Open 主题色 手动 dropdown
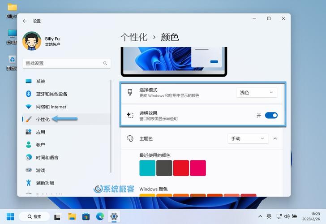Viewport: 326px width, 224px height. point(248,138)
